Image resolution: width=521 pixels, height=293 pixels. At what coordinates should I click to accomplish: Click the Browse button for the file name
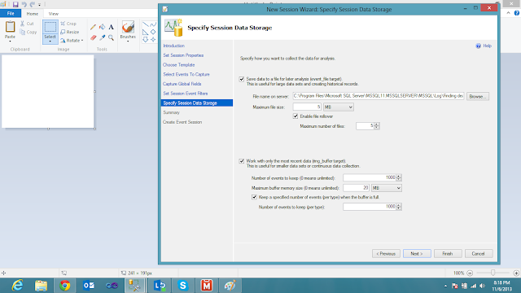(x=478, y=96)
